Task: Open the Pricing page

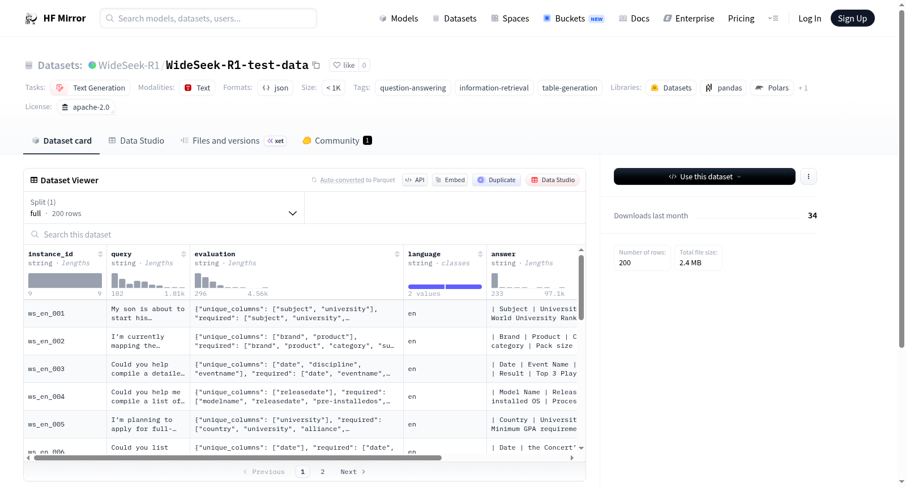Action: click(741, 19)
